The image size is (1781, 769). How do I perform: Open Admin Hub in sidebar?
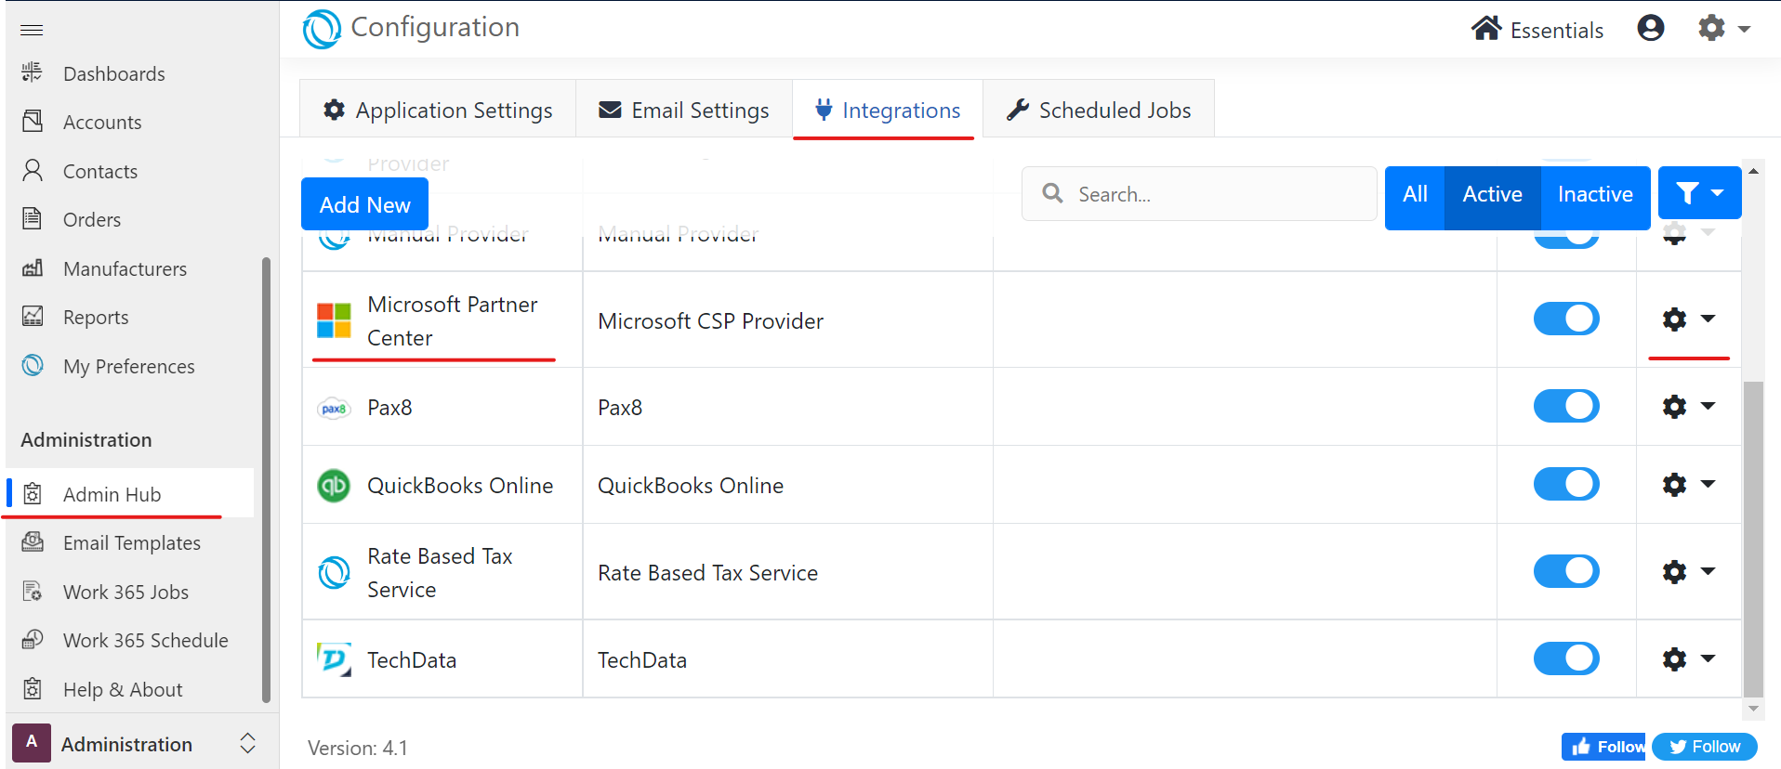coord(130,493)
